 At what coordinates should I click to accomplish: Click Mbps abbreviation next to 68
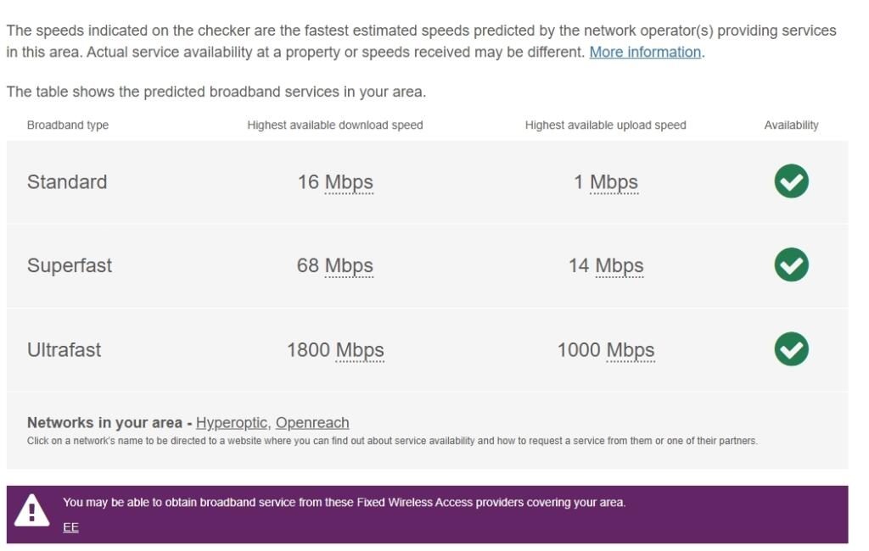pyautogui.click(x=349, y=266)
